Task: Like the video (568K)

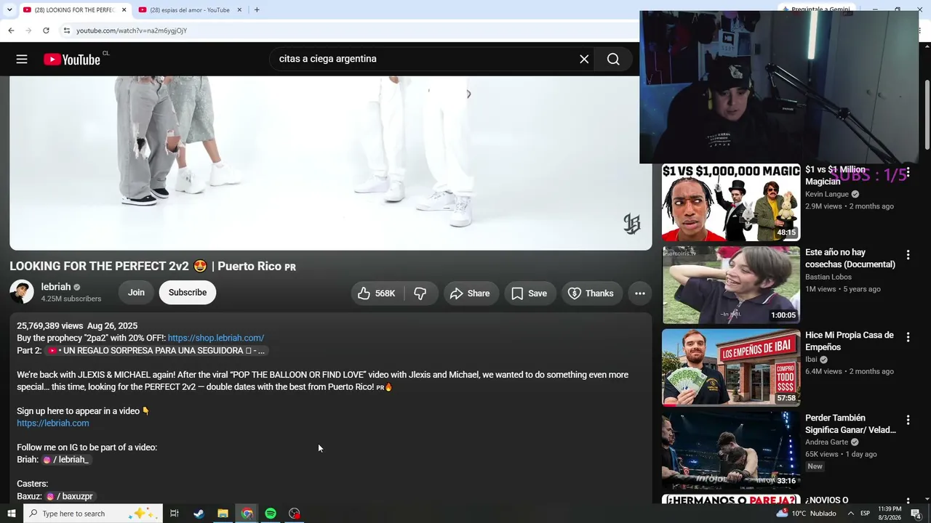Action: point(377,293)
